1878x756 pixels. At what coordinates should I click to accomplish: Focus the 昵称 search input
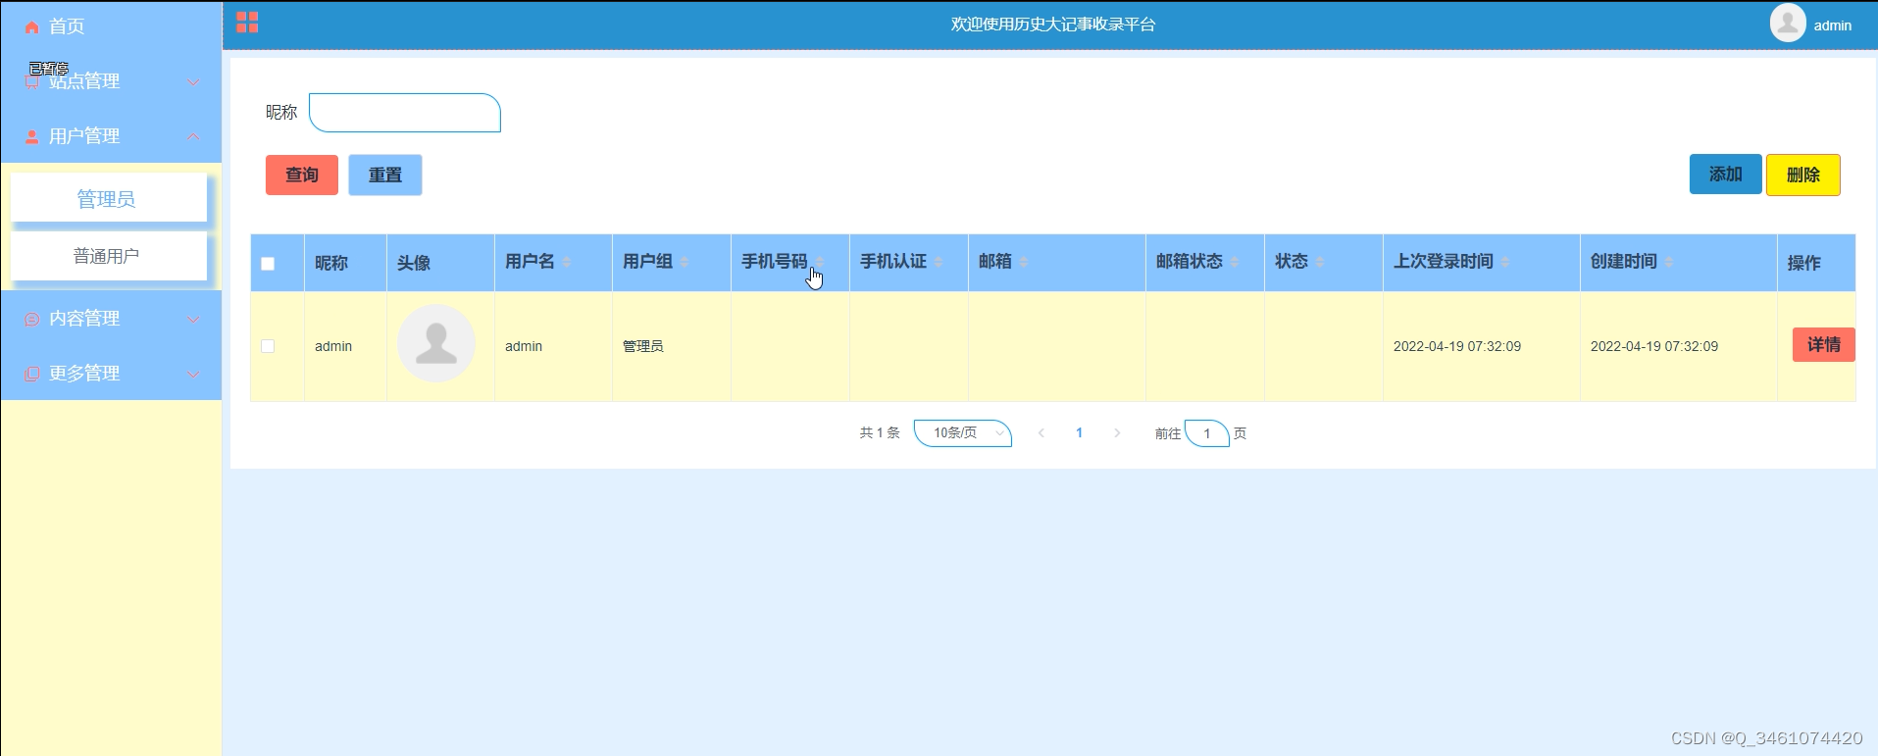[x=405, y=113]
